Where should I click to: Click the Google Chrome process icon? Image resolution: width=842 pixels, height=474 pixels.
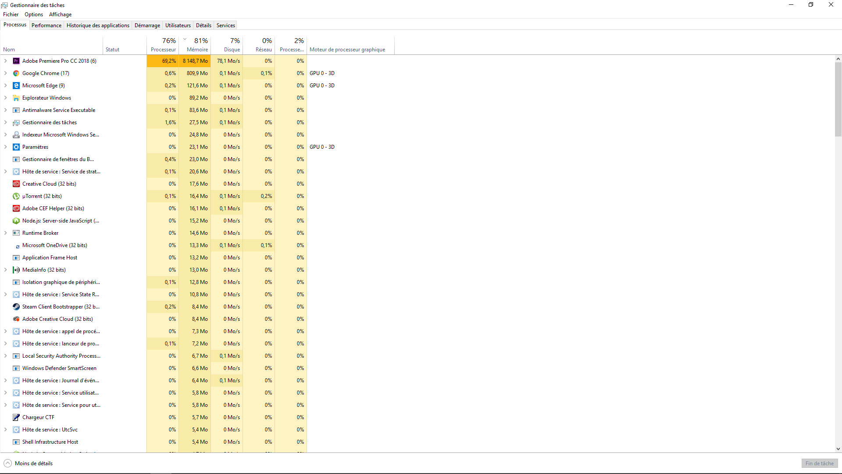point(16,73)
